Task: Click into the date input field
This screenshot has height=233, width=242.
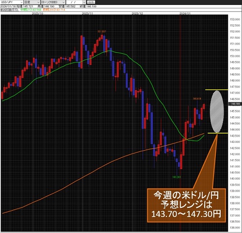Action: tap(75, 2)
